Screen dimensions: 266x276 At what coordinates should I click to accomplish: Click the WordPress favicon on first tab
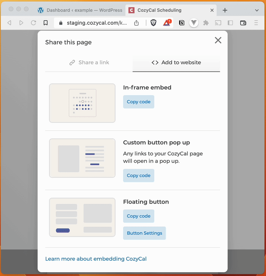tap(41, 10)
